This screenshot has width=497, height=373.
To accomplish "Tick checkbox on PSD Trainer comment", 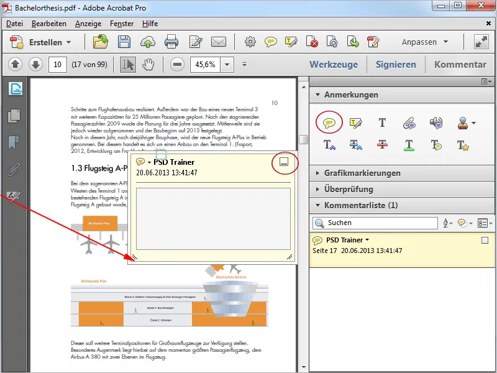I will click(x=485, y=241).
